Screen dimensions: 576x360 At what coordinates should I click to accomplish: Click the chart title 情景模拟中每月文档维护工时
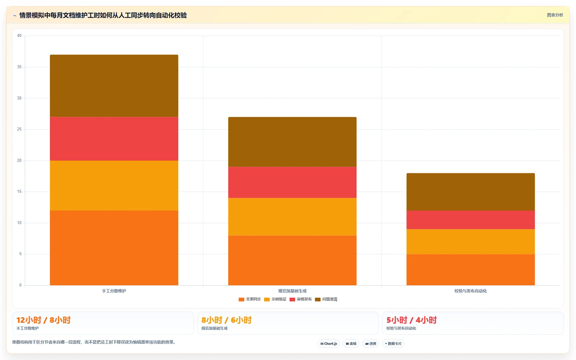pos(103,15)
